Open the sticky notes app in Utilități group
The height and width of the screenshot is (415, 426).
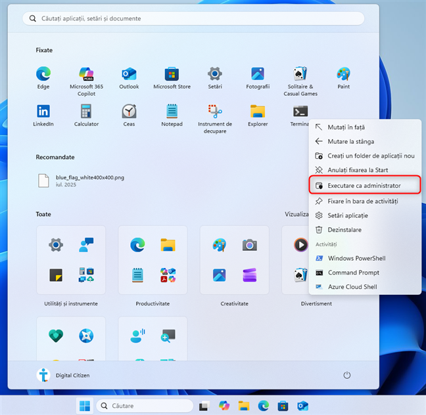pos(56,275)
